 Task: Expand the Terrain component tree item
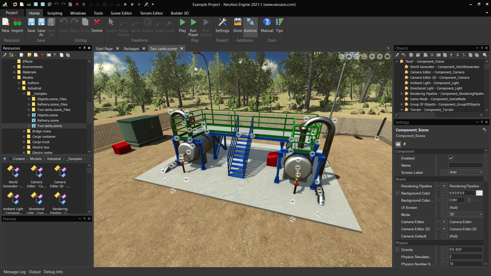click(401, 110)
